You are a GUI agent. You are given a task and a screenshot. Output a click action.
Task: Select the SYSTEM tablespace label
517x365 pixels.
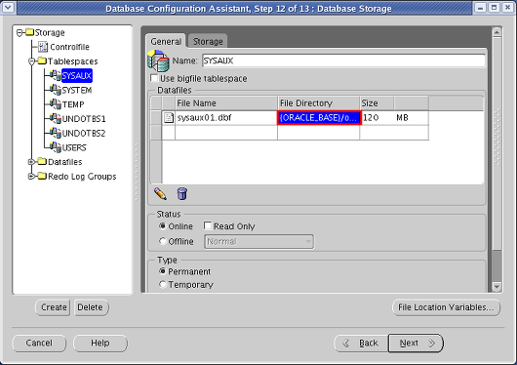(77, 90)
